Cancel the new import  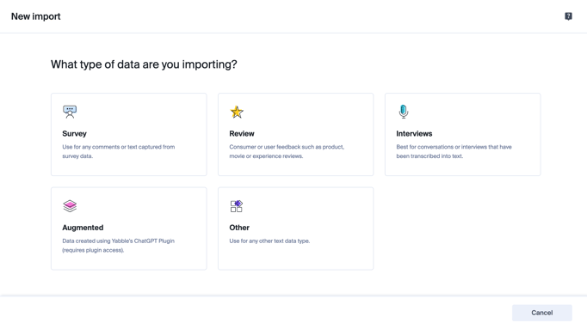click(x=541, y=313)
